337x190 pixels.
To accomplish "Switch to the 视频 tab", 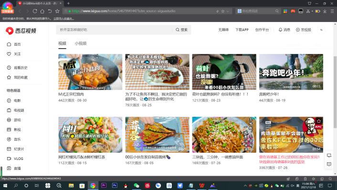I will (63, 43).
